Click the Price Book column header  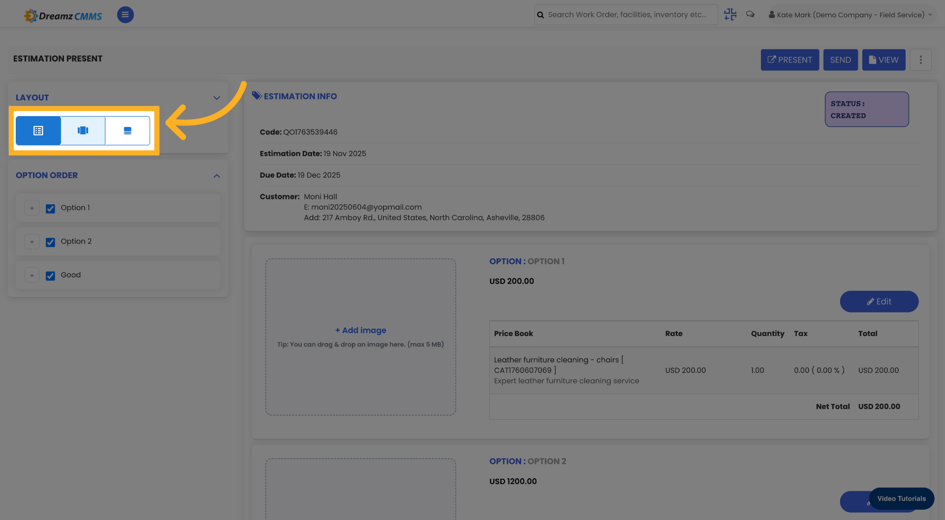(x=513, y=334)
